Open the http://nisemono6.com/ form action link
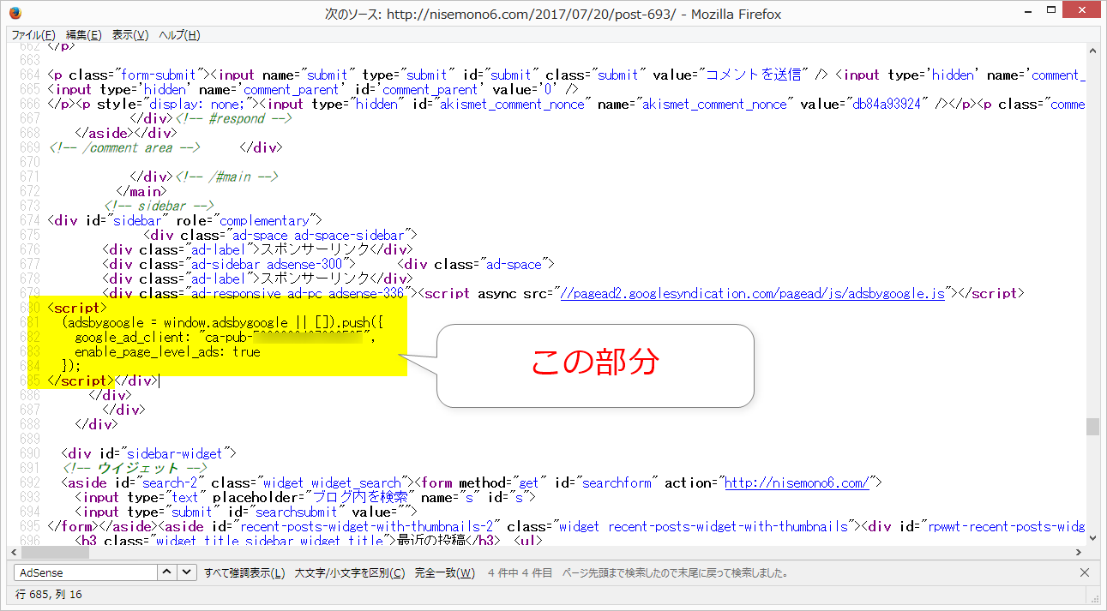 click(797, 482)
